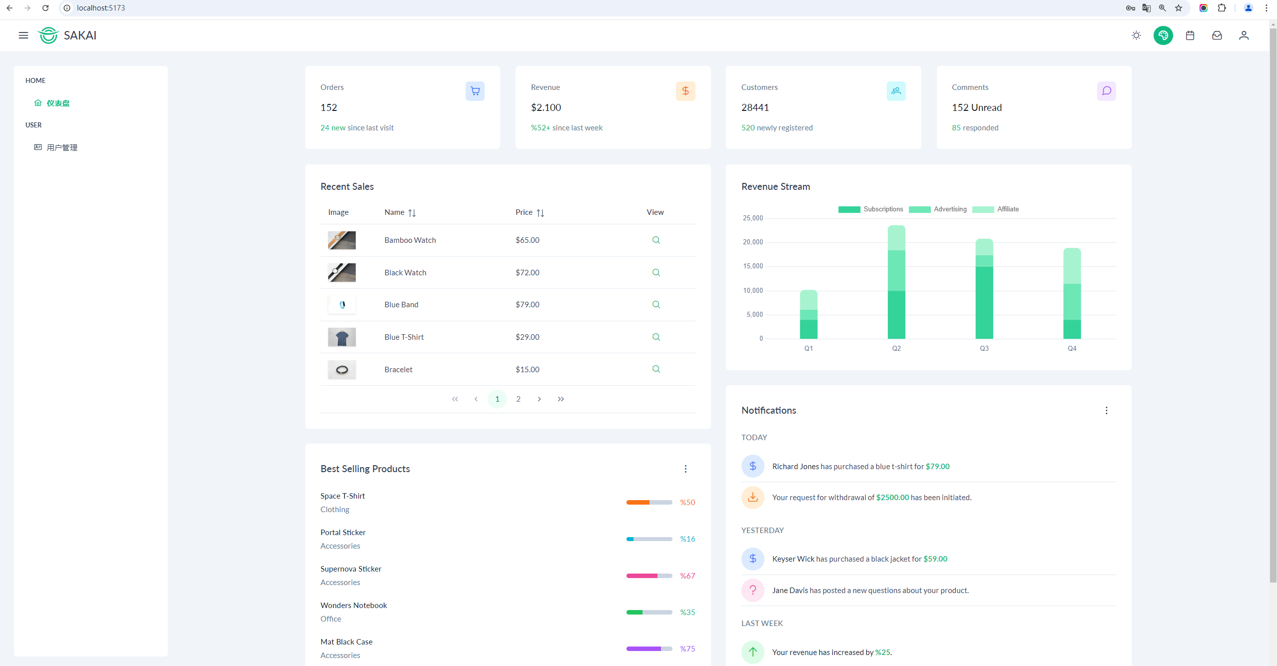Toggle the sidebar hamburger menu
The height and width of the screenshot is (666, 1277).
coord(23,35)
